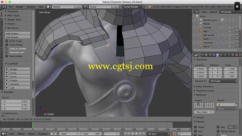
Task: Toggle selectability of the character object
Action: [x=233, y=43]
